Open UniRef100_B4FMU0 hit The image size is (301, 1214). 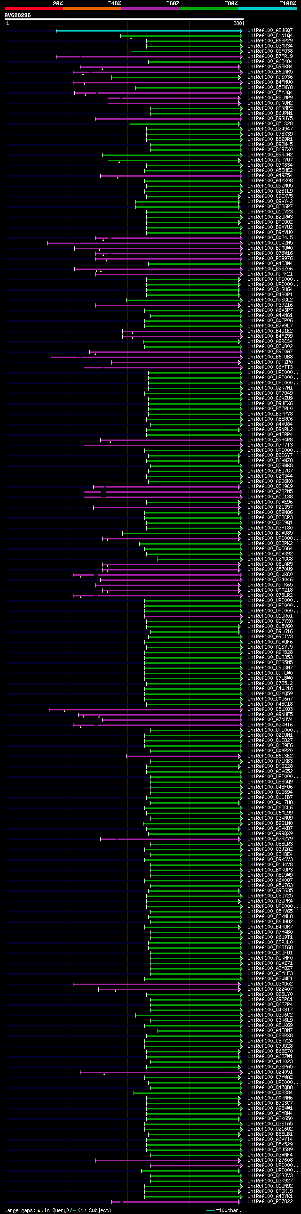[270, 82]
